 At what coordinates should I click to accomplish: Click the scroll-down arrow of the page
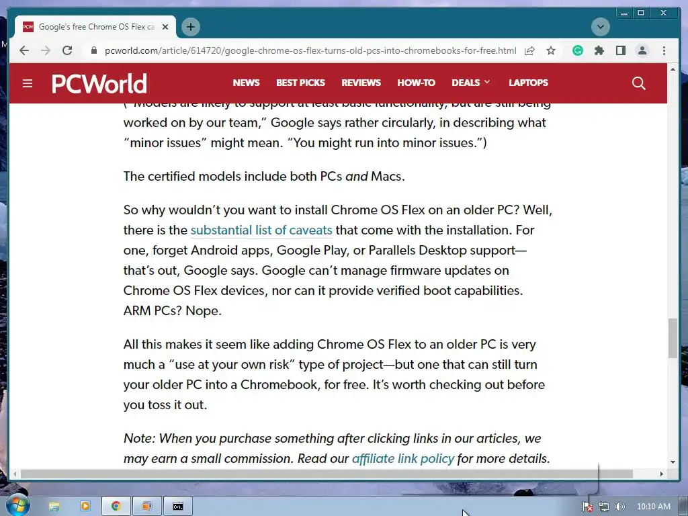pyautogui.click(x=673, y=462)
